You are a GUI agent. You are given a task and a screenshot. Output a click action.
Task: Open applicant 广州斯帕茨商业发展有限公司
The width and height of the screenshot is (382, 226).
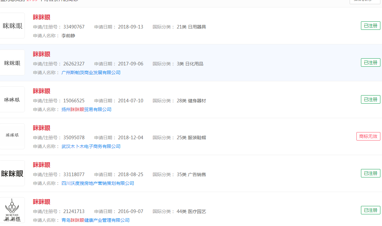tap(91, 73)
